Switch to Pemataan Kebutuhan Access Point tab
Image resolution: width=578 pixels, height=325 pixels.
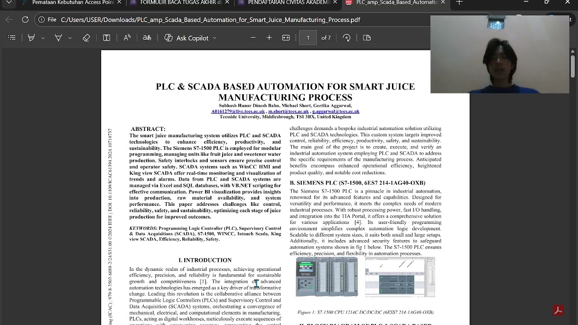tap(72, 2)
